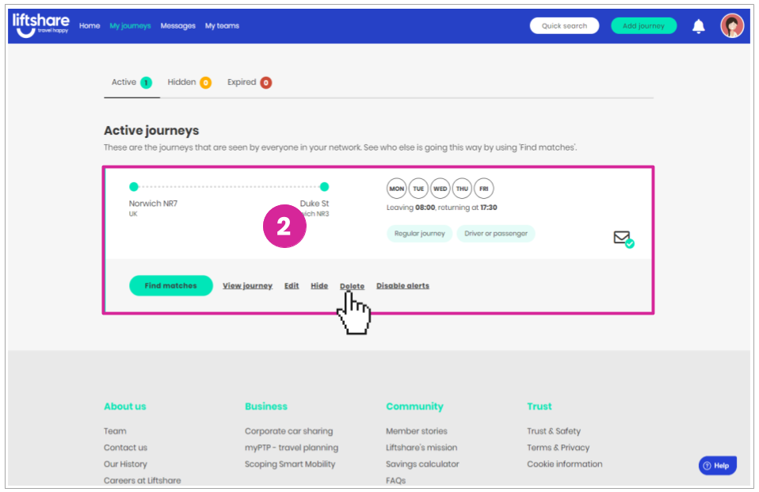This screenshot has width=759, height=492.
Task: Switch to the Hidden journeys tab
Action: click(189, 82)
